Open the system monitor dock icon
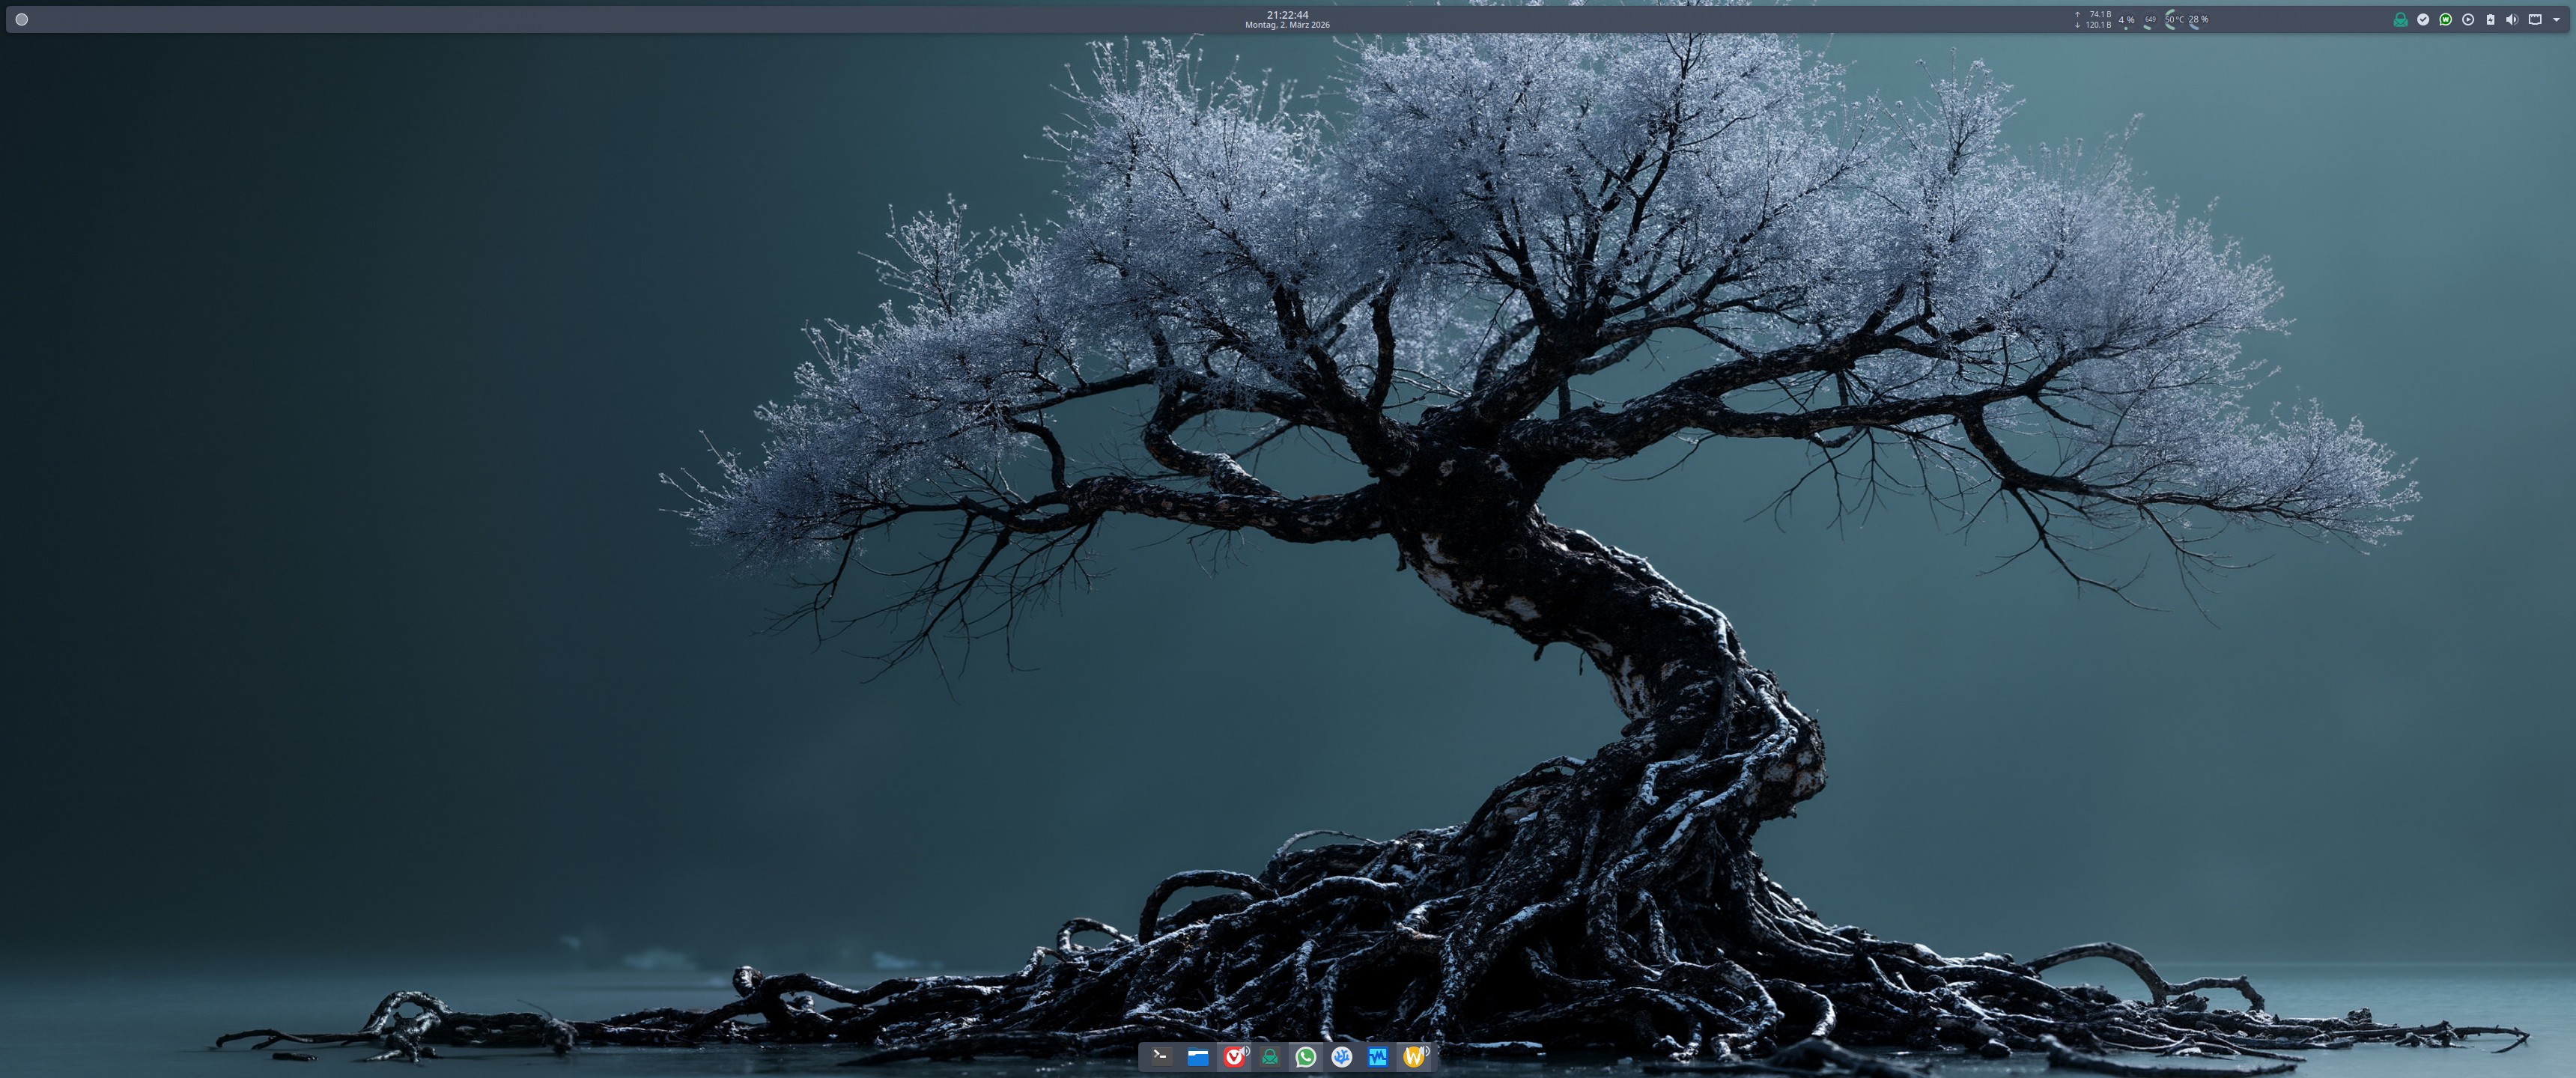 (1377, 1056)
